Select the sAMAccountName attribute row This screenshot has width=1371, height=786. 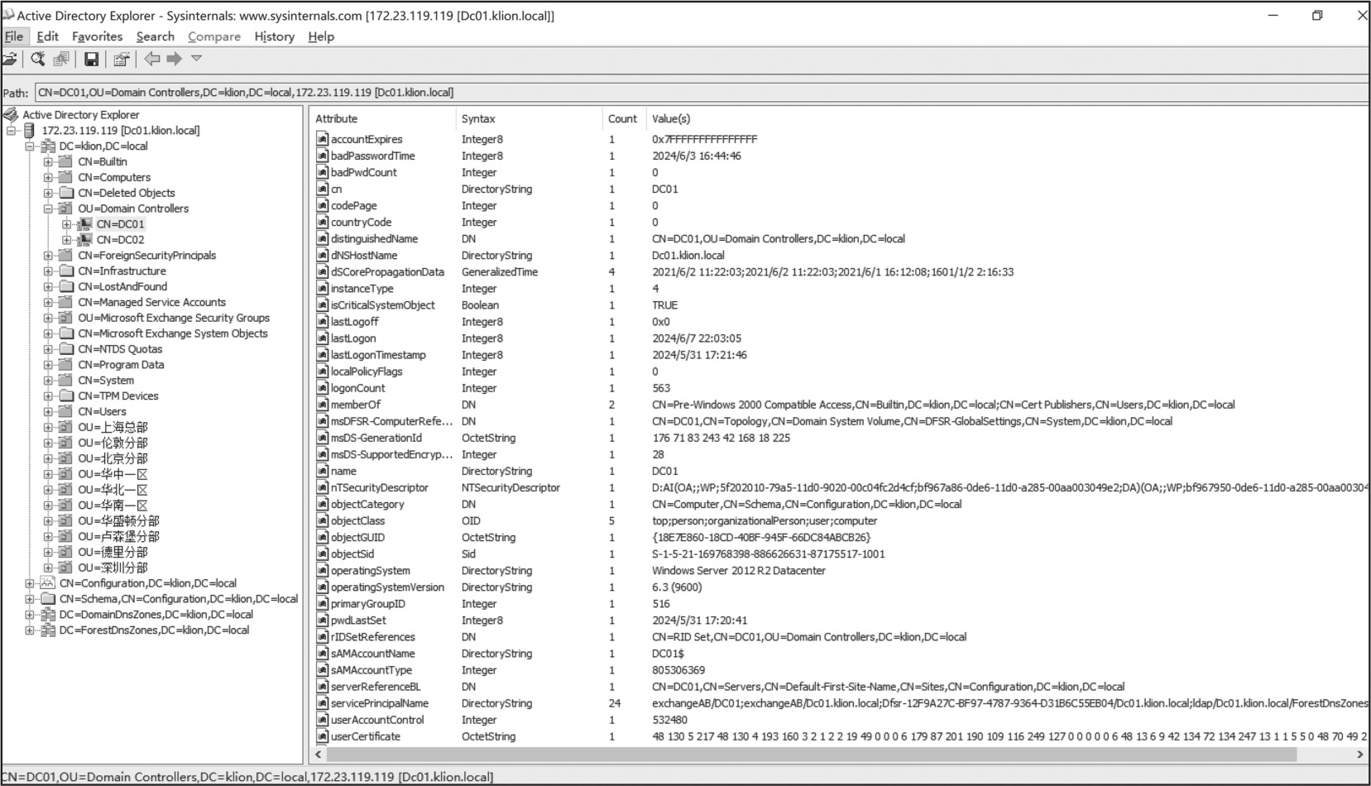point(840,654)
